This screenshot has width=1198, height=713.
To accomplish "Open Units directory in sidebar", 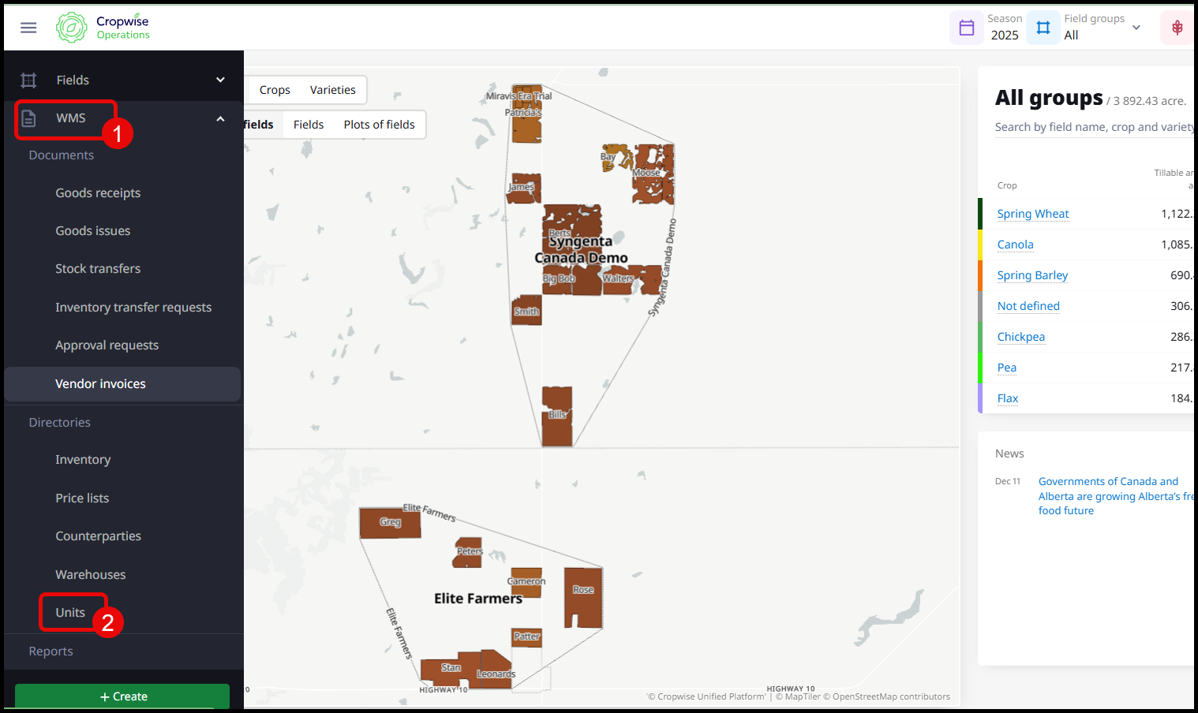I will (70, 613).
